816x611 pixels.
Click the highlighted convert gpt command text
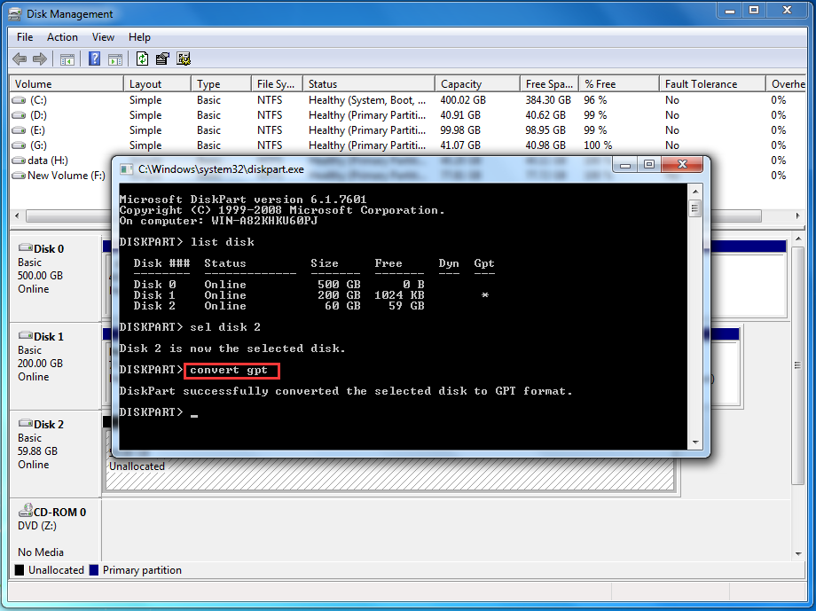pyautogui.click(x=231, y=370)
